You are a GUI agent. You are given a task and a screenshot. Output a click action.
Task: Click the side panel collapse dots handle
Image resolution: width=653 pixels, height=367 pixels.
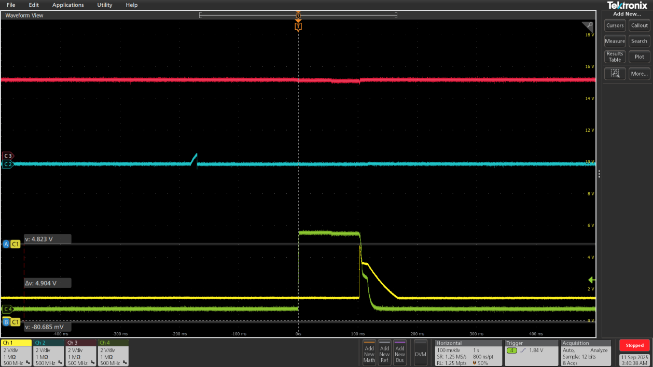(599, 174)
